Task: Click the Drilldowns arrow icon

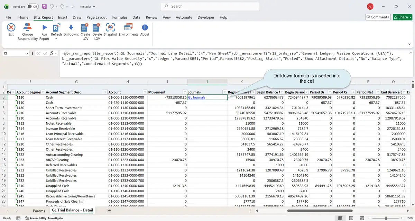Action: (71, 27)
